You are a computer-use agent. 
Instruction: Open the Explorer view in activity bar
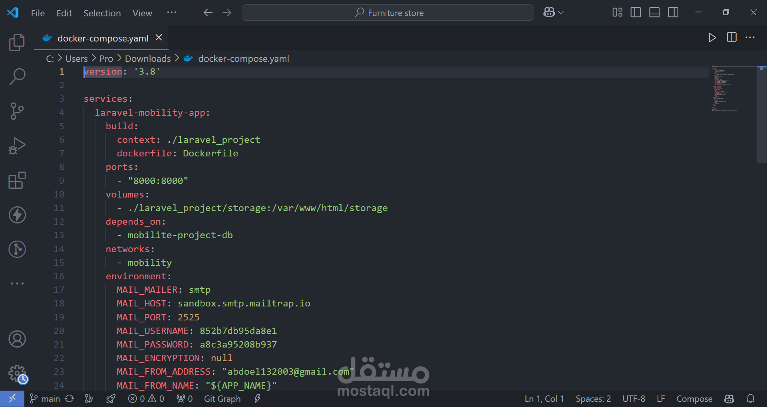[17, 42]
